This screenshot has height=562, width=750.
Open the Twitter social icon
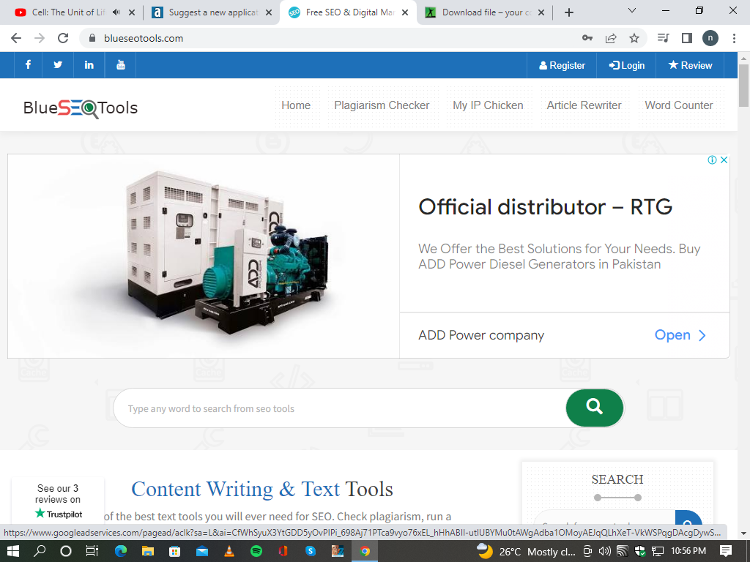click(58, 65)
